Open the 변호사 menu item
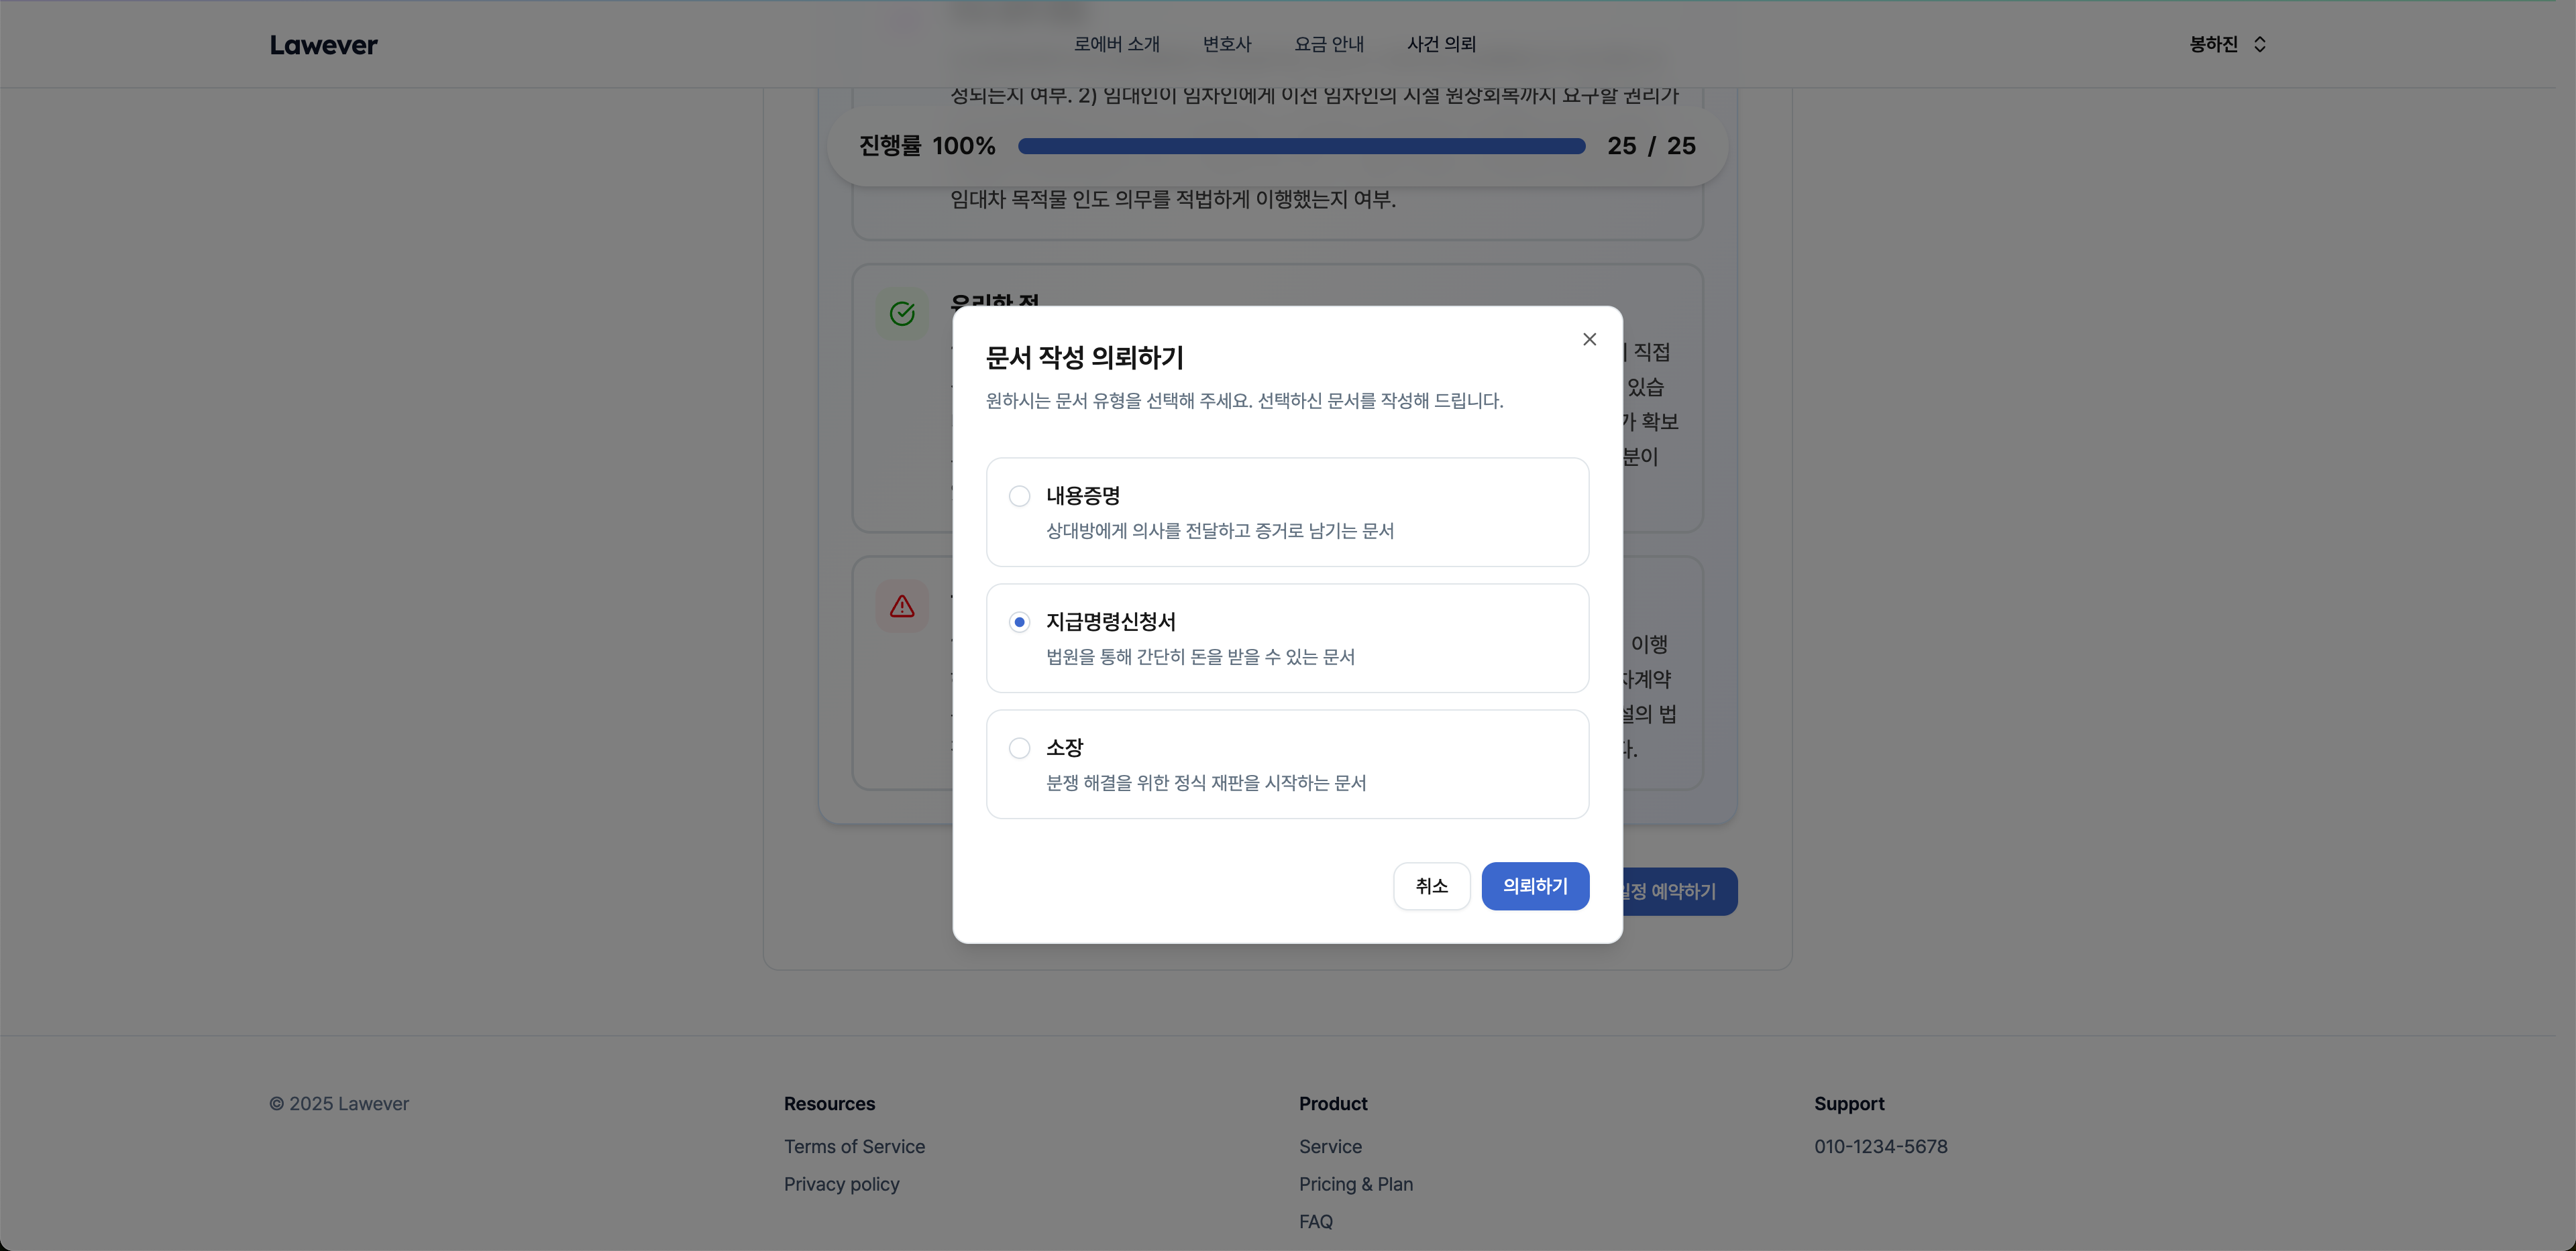The image size is (2576, 1251). click(1226, 44)
